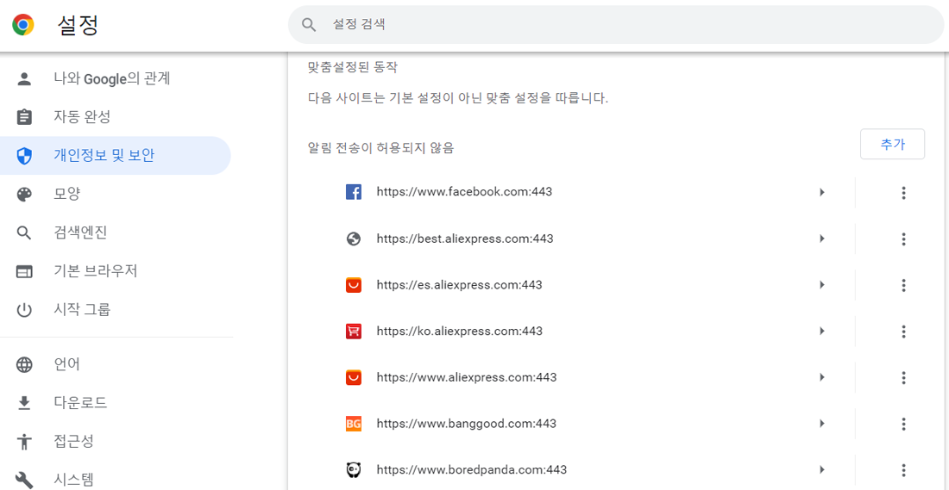The width and height of the screenshot is (949, 490).
Task: Select the 개인정보 및 보안 menu item
Action: click(115, 156)
